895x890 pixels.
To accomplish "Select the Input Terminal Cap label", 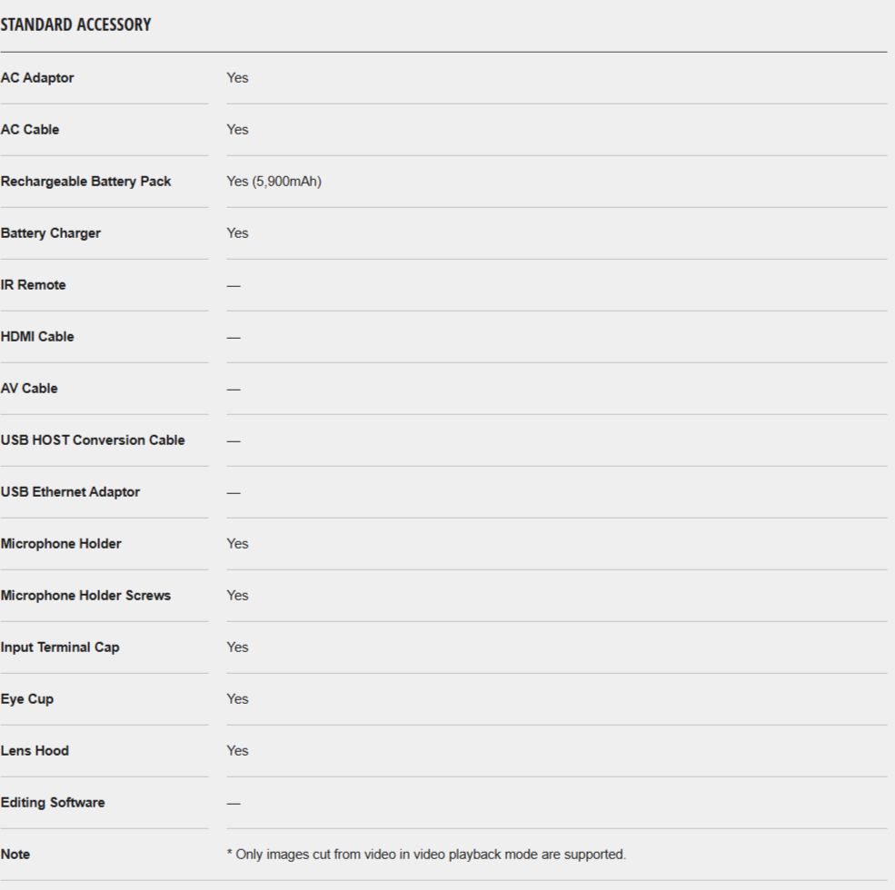I will point(60,648).
